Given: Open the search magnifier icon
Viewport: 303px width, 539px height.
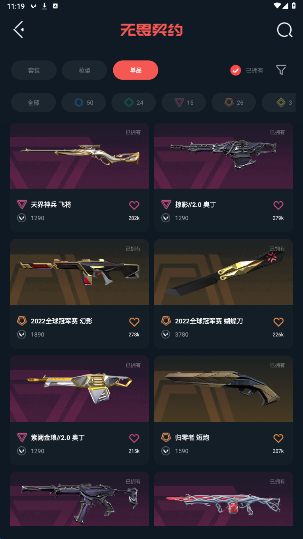Looking at the screenshot, I should (x=285, y=30).
